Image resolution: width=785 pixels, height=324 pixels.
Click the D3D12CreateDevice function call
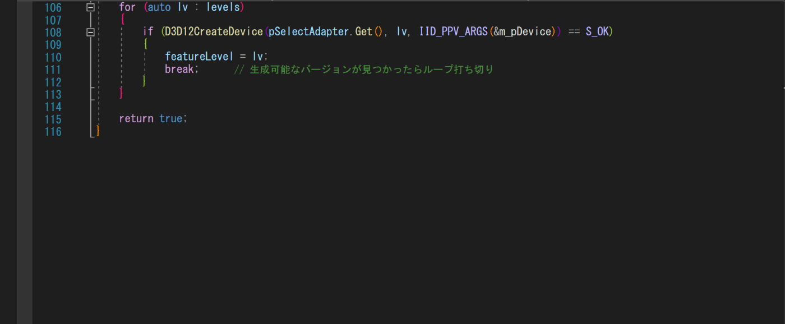[214, 32]
